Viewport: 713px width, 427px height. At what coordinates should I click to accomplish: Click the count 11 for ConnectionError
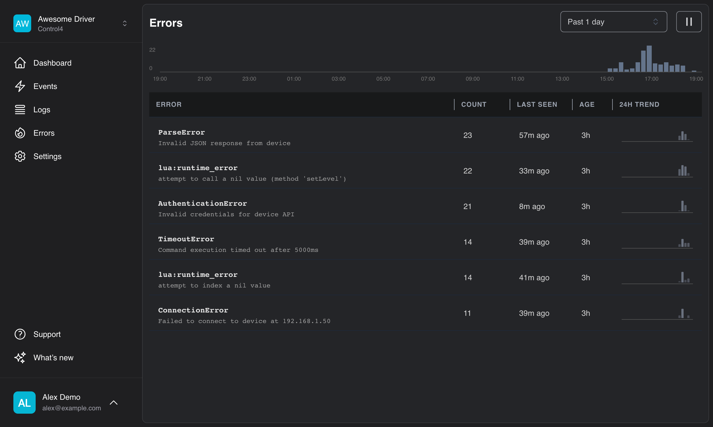[467, 313]
